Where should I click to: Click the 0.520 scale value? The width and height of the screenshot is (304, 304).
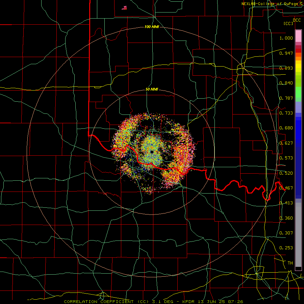pos(286,173)
